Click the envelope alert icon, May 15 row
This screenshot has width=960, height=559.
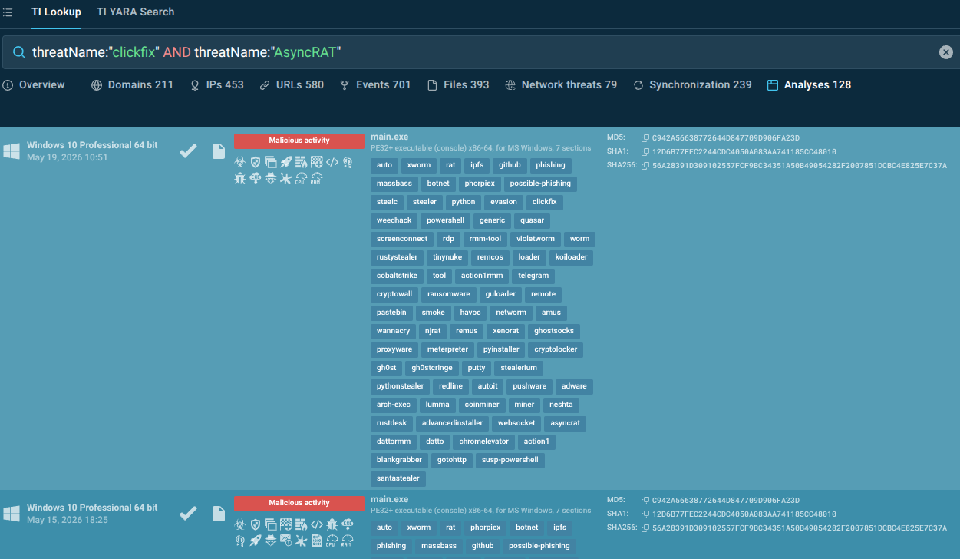pos(286,541)
